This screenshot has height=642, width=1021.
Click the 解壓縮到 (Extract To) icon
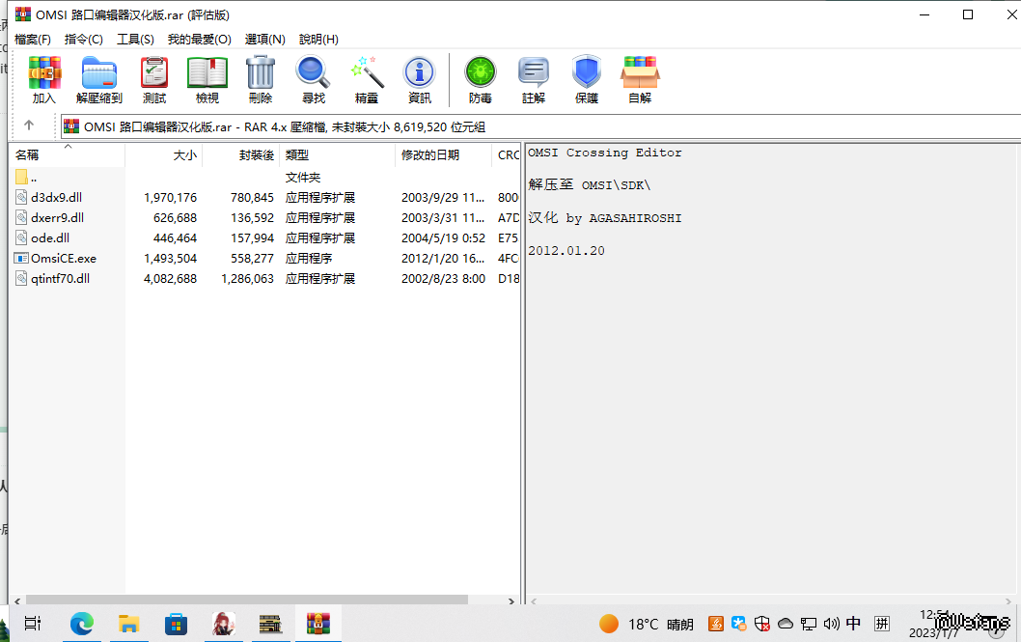point(99,80)
